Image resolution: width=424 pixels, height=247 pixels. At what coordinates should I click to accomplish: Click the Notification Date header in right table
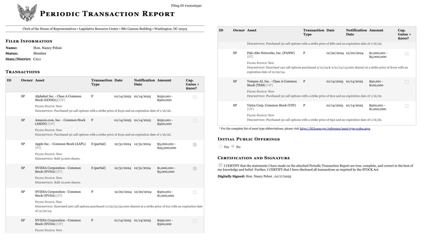[x=356, y=33]
